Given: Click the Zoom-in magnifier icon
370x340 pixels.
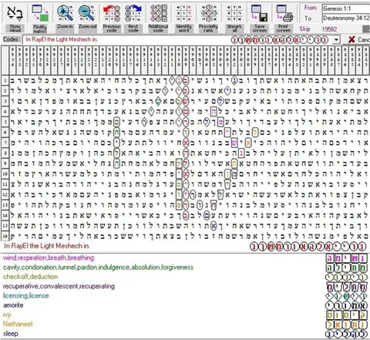Looking at the screenshot, I should (x=65, y=13).
